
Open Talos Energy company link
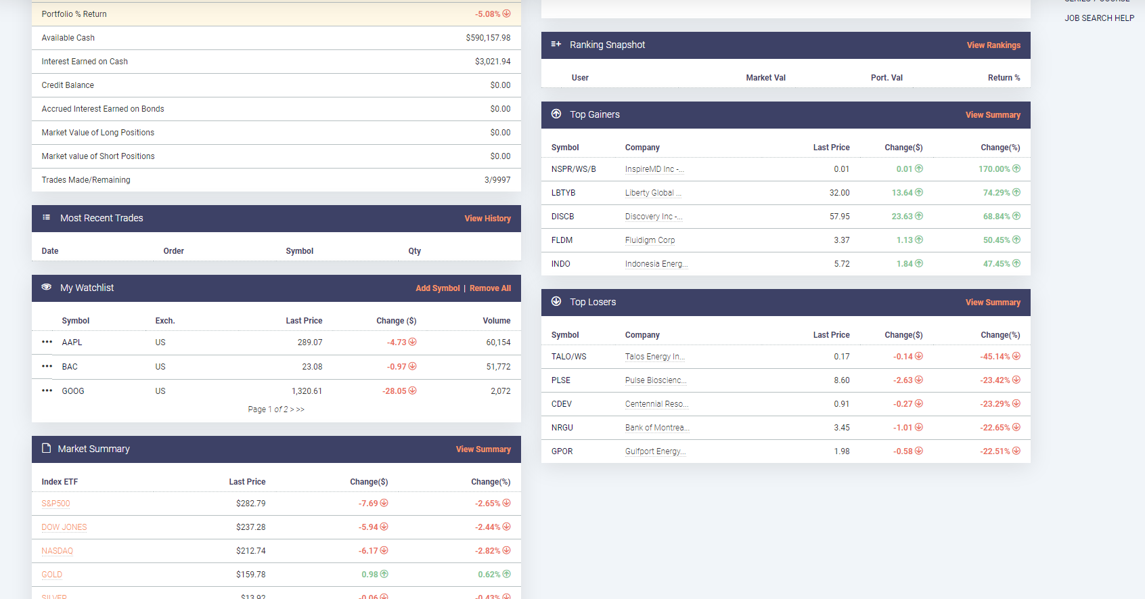pyautogui.click(x=654, y=357)
